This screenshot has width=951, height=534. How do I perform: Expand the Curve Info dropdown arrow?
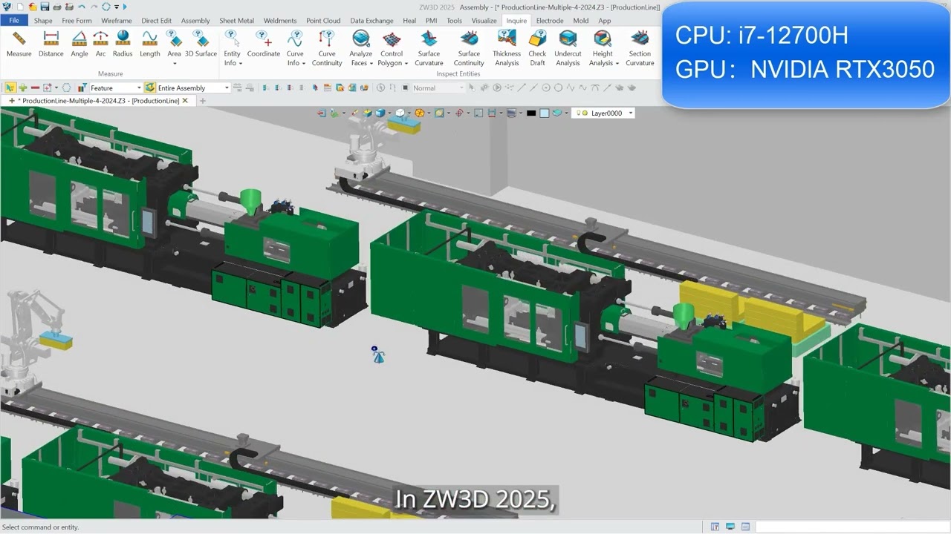pyautogui.click(x=304, y=64)
